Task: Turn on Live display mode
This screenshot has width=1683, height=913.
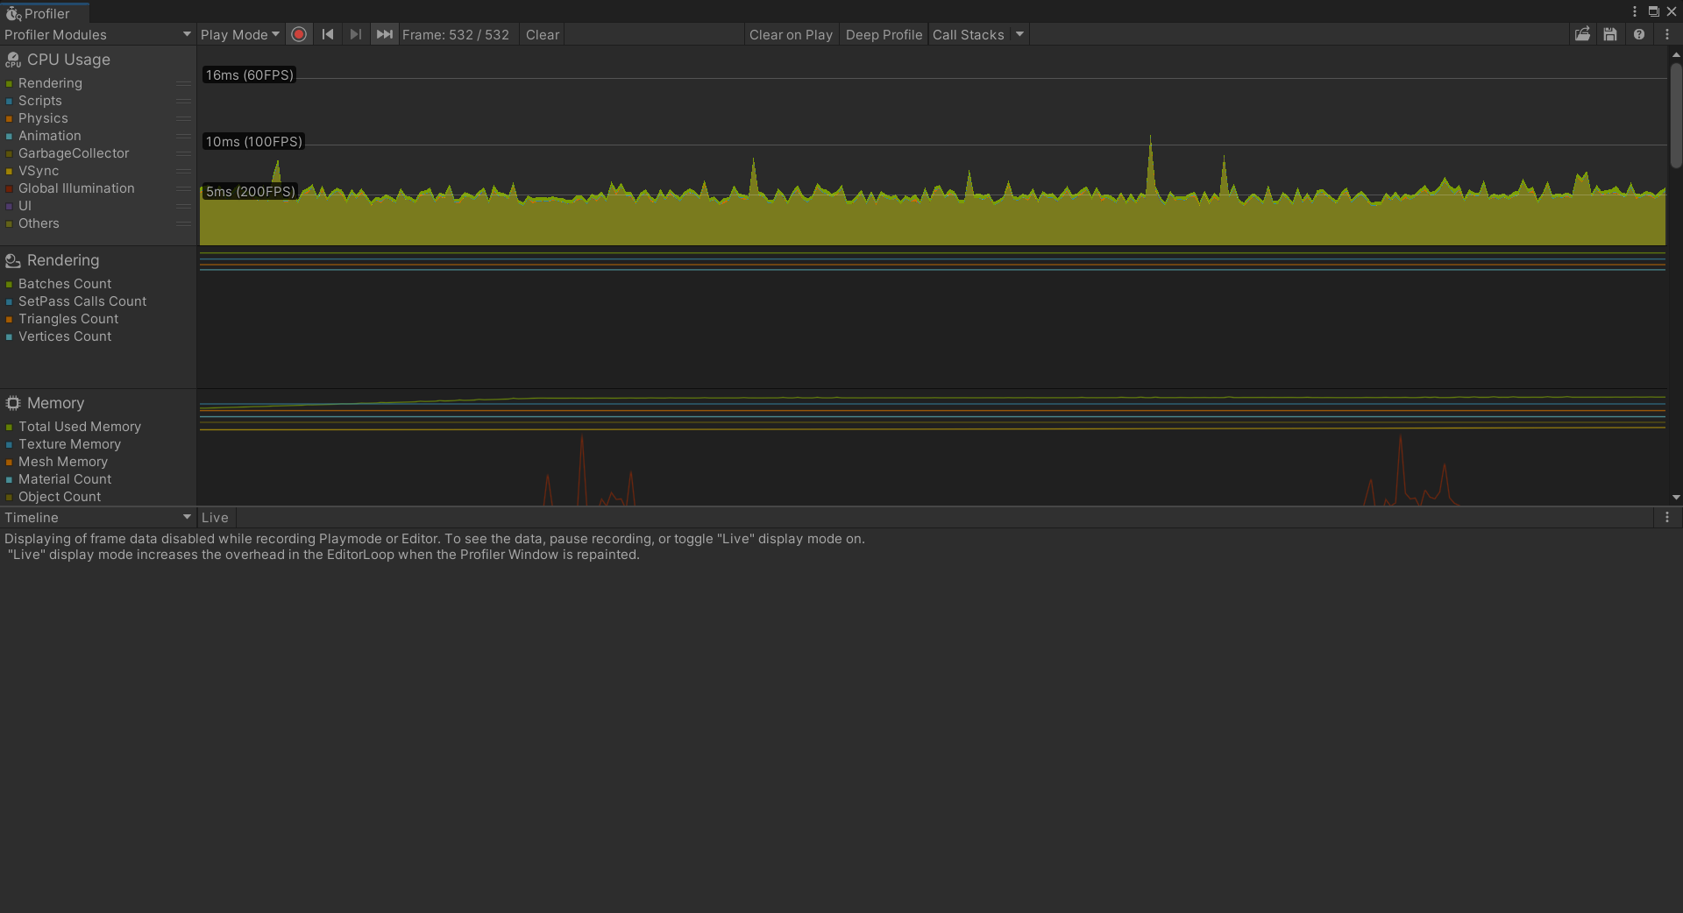Action: (215, 517)
